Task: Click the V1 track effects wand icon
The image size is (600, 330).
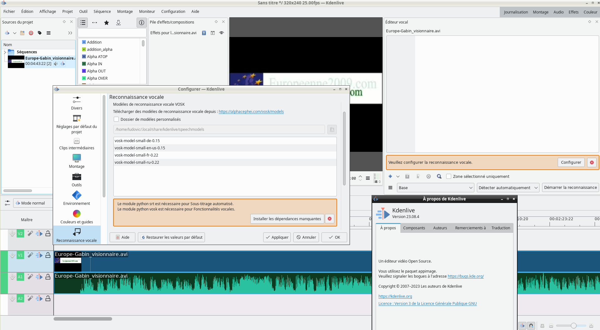Action: pos(30,255)
